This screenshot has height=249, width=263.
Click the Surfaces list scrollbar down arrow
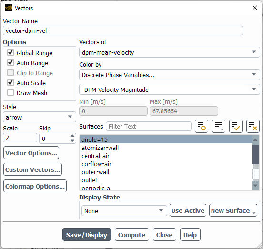coord(255,186)
